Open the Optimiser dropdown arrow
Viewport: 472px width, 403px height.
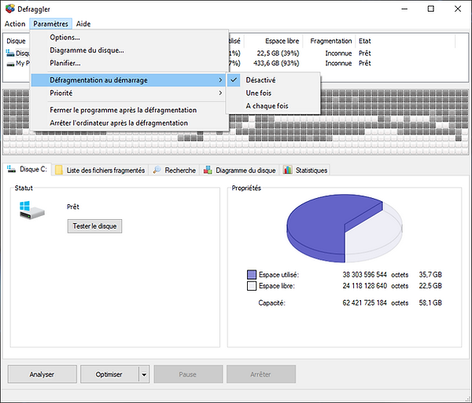coord(144,375)
